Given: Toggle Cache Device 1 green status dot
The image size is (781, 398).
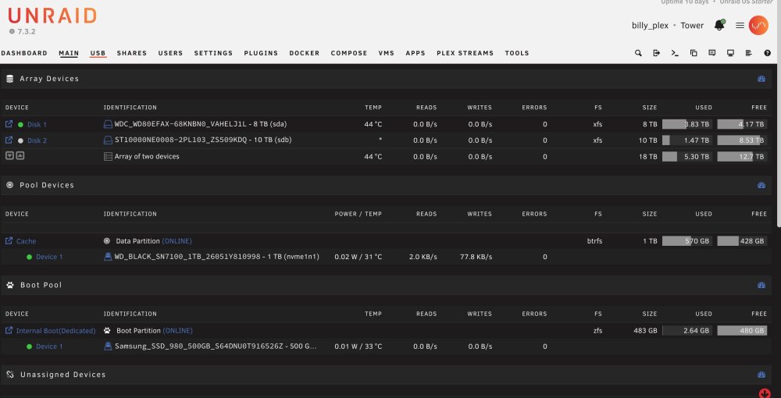Looking at the screenshot, I should (x=29, y=258).
